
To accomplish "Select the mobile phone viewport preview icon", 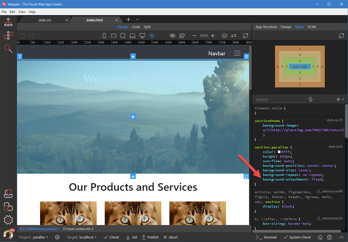I will 104,35.
